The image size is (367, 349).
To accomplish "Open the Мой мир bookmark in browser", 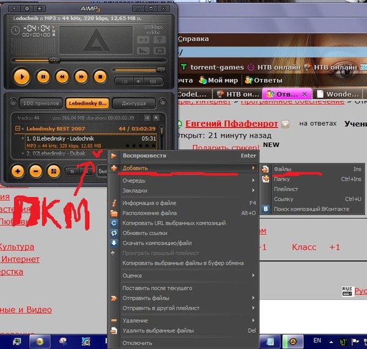I will [x=218, y=80].
